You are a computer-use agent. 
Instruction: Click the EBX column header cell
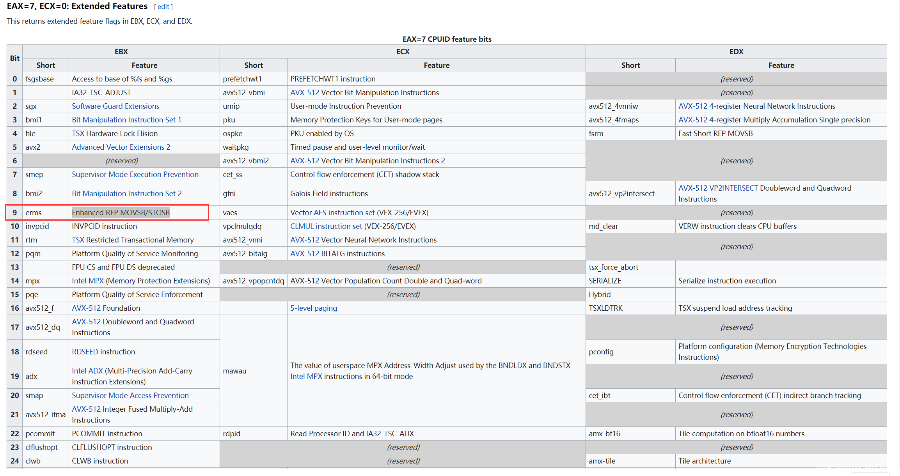click(121, 51)
